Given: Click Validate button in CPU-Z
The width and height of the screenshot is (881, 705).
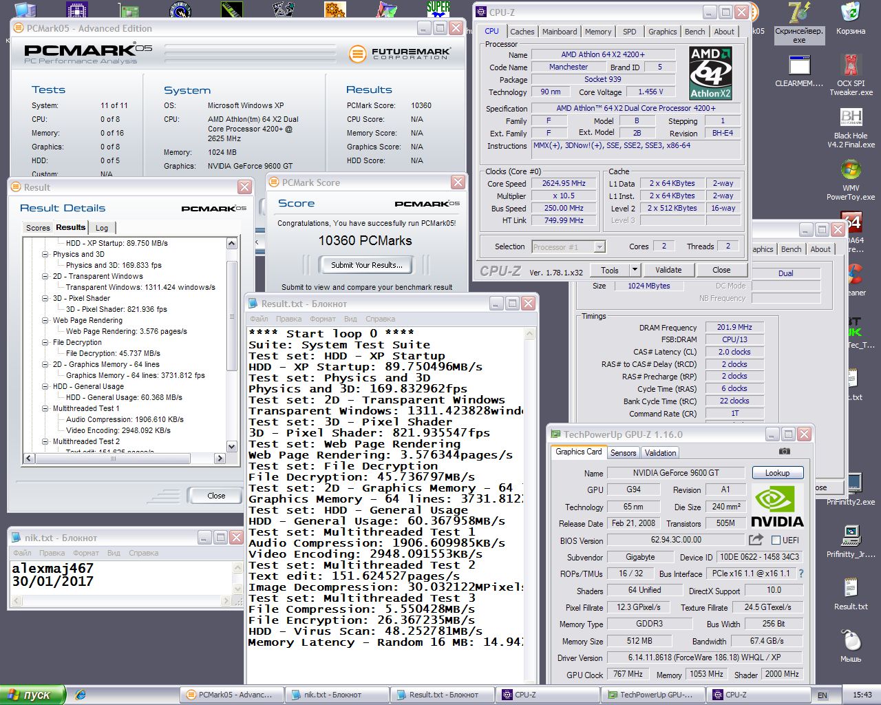Looking at the screenshot, I should click(668, 270).
